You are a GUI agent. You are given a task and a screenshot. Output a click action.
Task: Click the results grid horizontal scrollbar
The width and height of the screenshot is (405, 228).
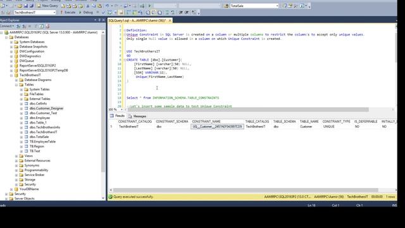point(246,190)
